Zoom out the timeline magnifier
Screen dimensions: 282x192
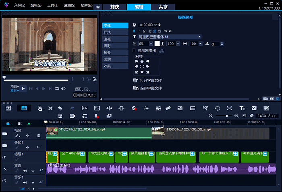211,116
